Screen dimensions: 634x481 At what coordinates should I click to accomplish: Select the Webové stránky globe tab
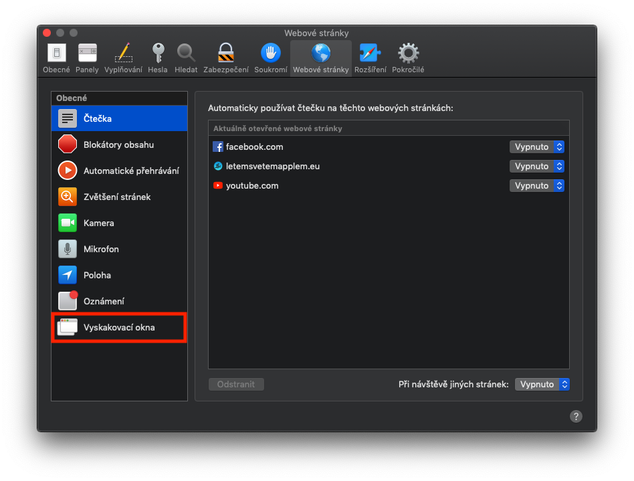[320, 59]
